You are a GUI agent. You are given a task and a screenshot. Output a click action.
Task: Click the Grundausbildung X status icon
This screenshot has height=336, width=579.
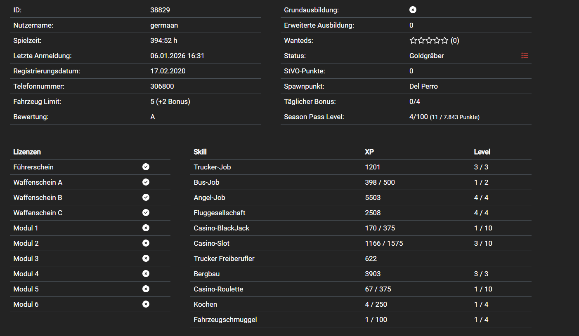point(413,10)
